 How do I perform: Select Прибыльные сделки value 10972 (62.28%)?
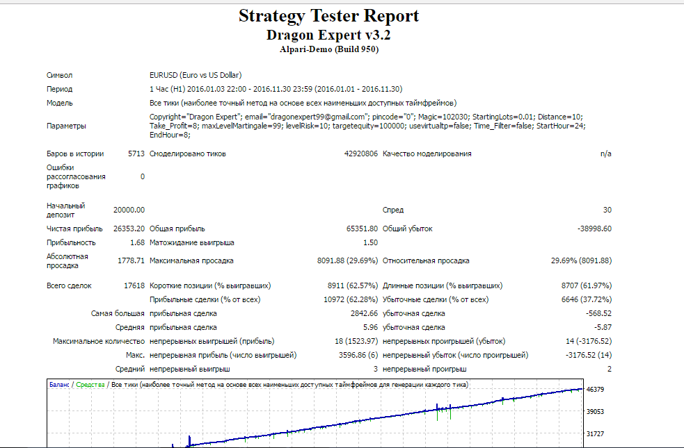[351, 300]
